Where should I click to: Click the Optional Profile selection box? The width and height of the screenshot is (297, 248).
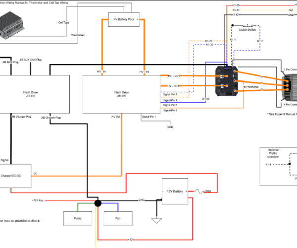click(x=278, y=166)
